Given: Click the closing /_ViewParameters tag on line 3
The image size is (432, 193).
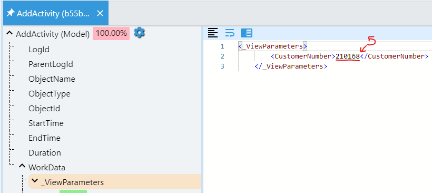Looking at the screenshot, I should tap(291, 66).
